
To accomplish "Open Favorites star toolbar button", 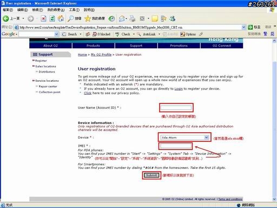I will tap(95, 18).
